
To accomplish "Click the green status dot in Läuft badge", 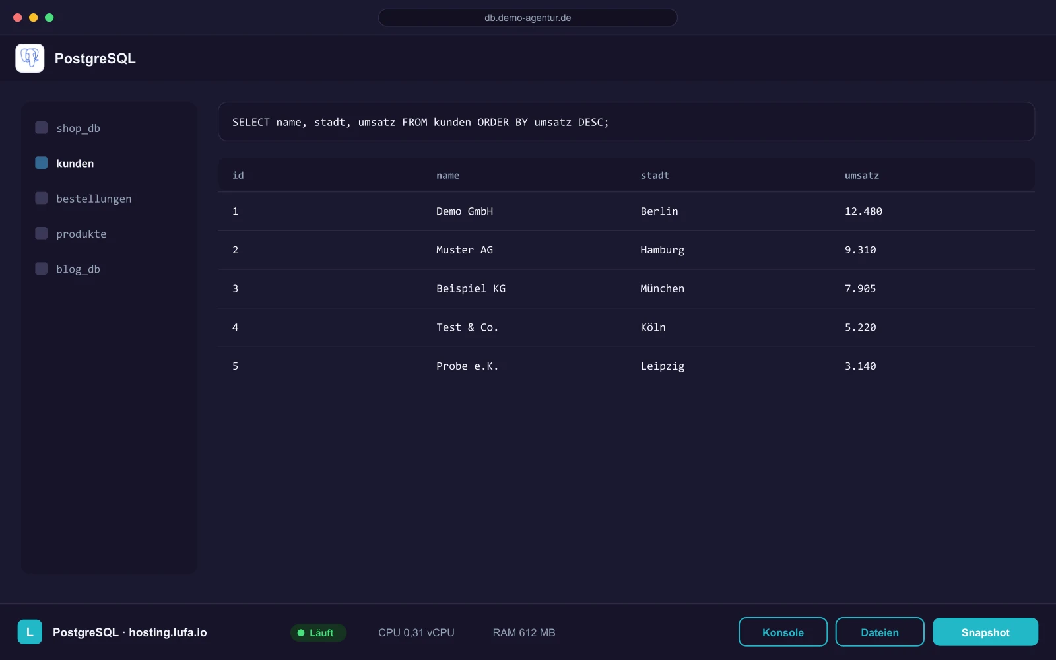I will pyautogui.click(x=301, y=632).
